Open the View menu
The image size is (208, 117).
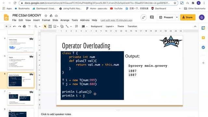coord(28,20)
